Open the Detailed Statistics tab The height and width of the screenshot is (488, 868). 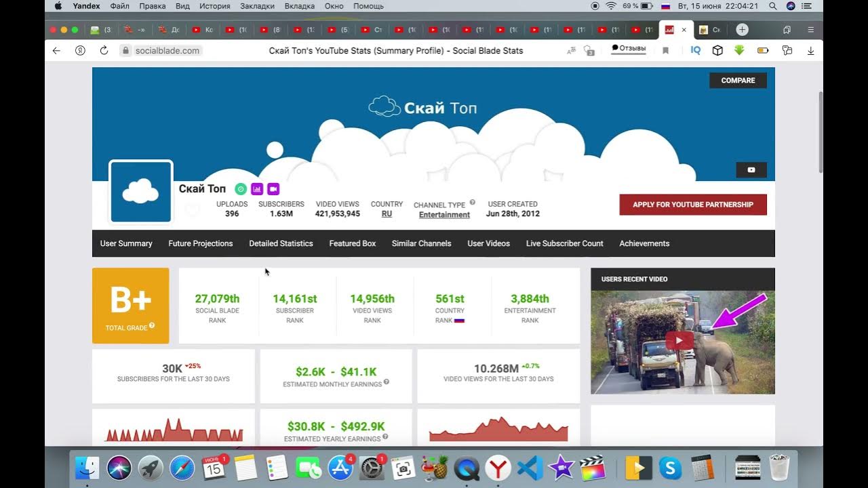click(281, 243)
